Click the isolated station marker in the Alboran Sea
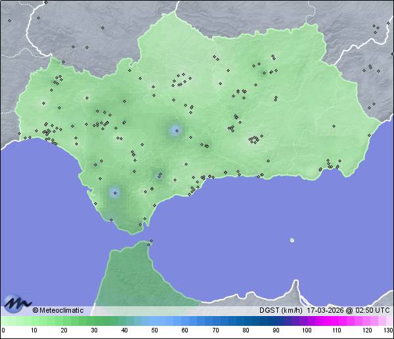 click(292, 240)
